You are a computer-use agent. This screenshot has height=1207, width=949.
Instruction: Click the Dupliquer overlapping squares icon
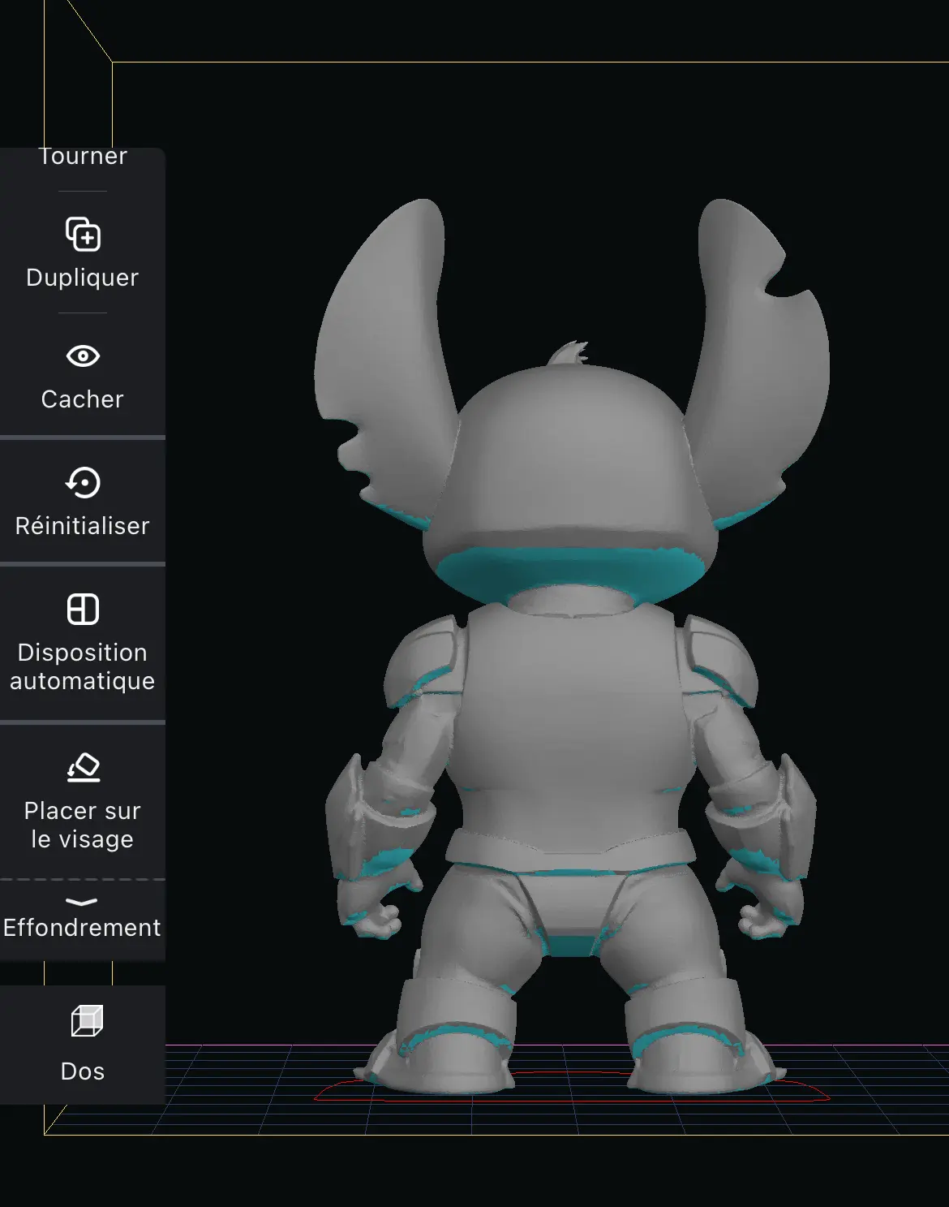[83, 235]
